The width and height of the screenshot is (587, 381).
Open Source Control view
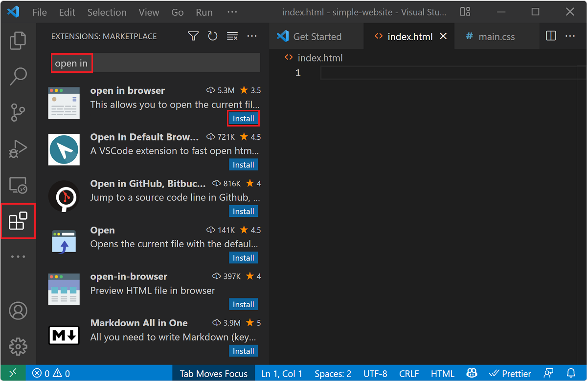pyautogui.click(x=18, y=112)
